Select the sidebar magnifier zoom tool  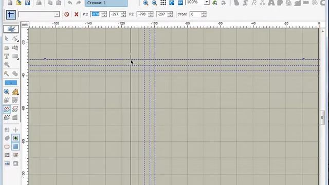[7, 91]
